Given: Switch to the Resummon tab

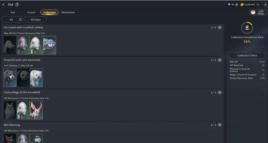Looking at the screenshot, I should [x=68, y=12].
